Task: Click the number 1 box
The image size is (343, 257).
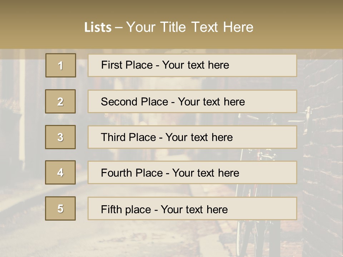Action: pos(61,65)
